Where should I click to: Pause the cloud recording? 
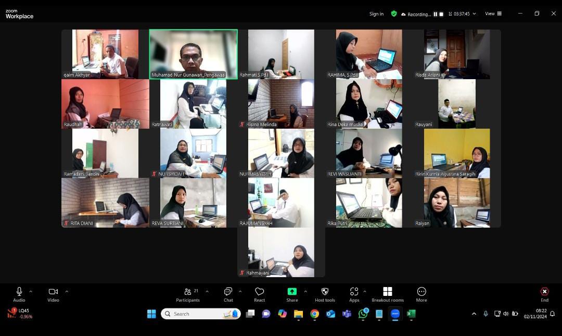[x=436, y=14]
